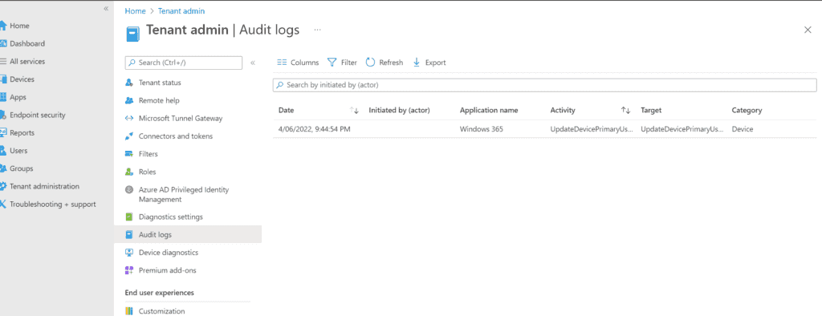
Task: Click the Endpoint security shield icon
Action: tap(2, 115)
